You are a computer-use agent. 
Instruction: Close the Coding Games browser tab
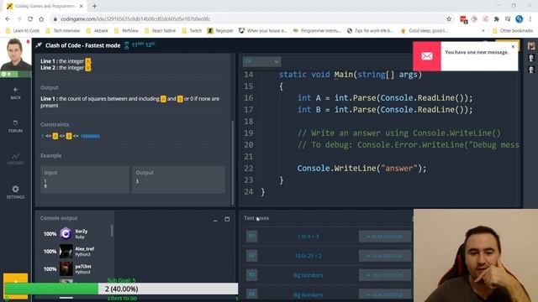(82, 6)
